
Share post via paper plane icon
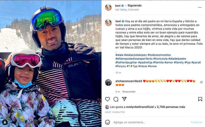(x=124, y=99)
